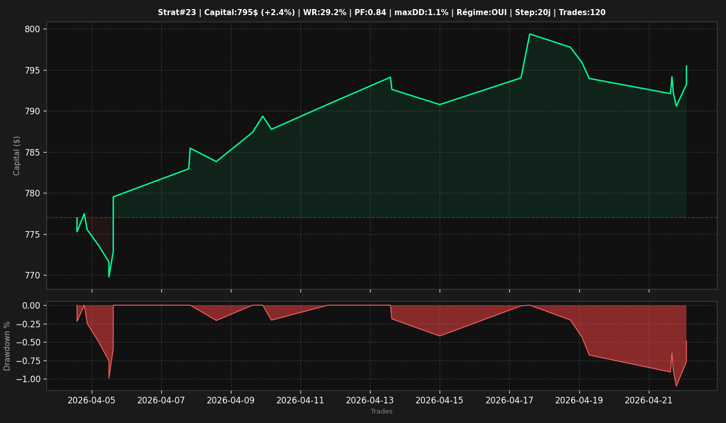
Task: Click the Drawdown % axis label
Action: (7, 346)
